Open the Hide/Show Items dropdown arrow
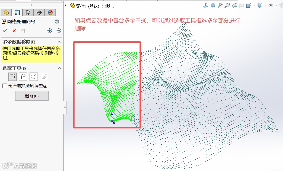Image resolution: width=283 pixels, height=171 pixels. (x=276, y=6)
